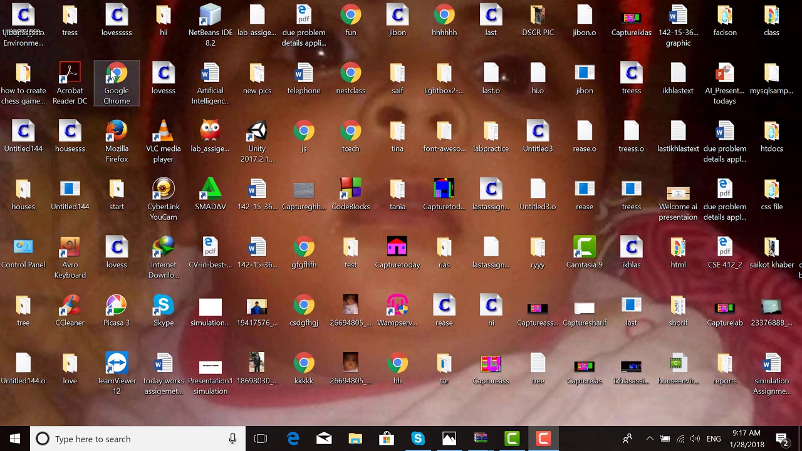Open the Action Center notifications
Viewport: 802px width, 451px height.
782,438
